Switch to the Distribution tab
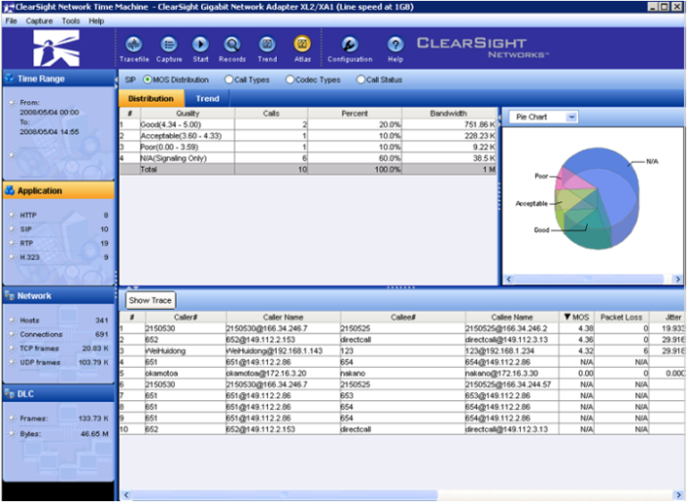687x502 pixels. click(x=151, y=98)
